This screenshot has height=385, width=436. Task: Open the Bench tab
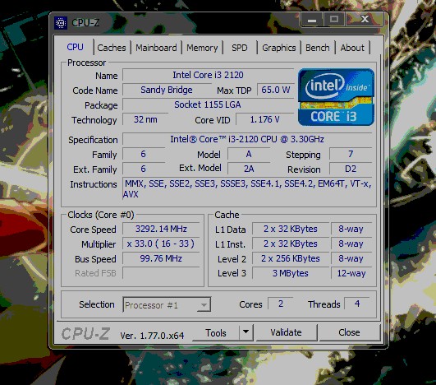318,48
